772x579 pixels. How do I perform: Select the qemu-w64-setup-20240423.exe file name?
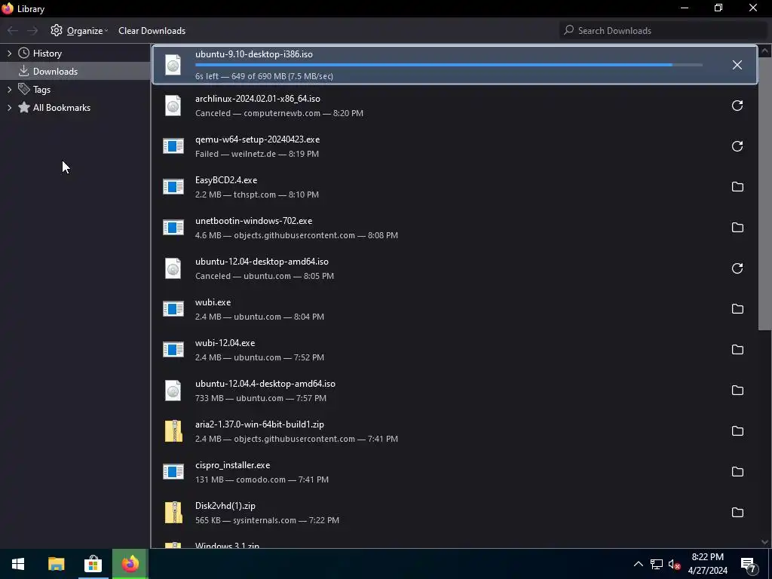[x=258, y=139]
